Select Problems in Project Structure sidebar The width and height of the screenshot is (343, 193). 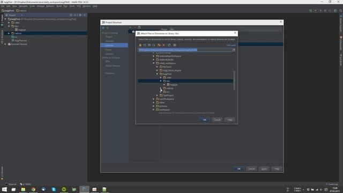[110, 73]
